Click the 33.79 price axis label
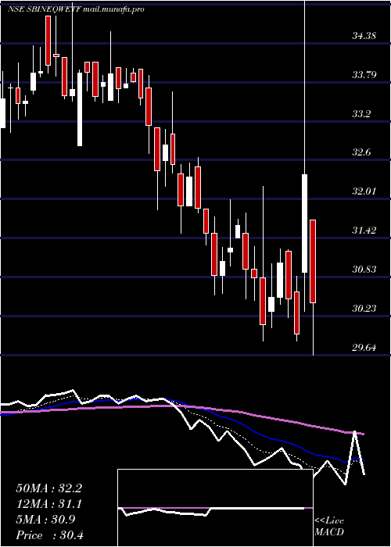Image resolution: width=391 pixels, height=547 pixels. (x=364, y=74)
